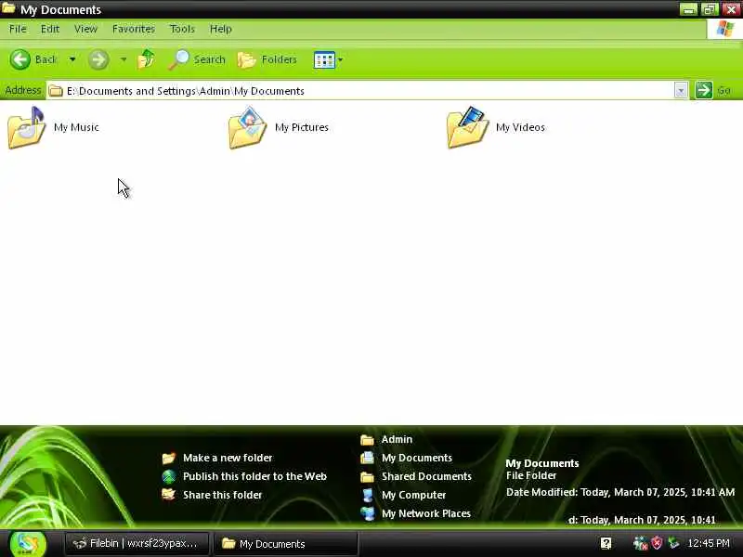Go up one folder level icon
Screen dimensions: 743x557
[146, 59]
